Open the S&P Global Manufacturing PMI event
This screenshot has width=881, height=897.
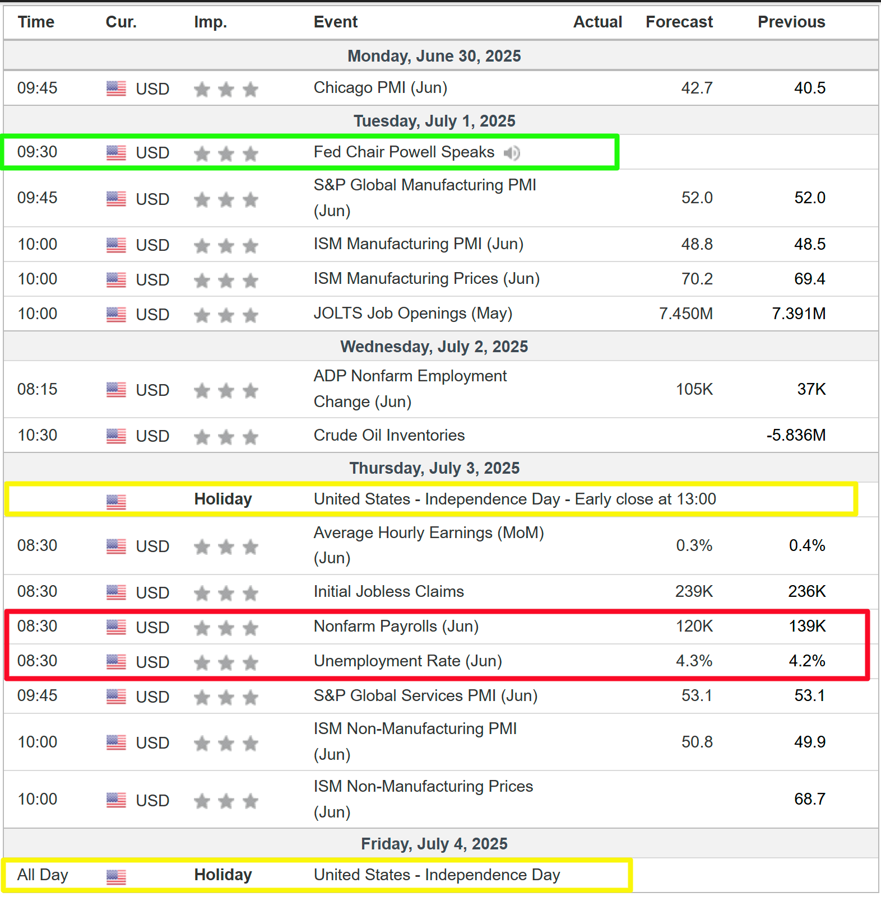425,198
